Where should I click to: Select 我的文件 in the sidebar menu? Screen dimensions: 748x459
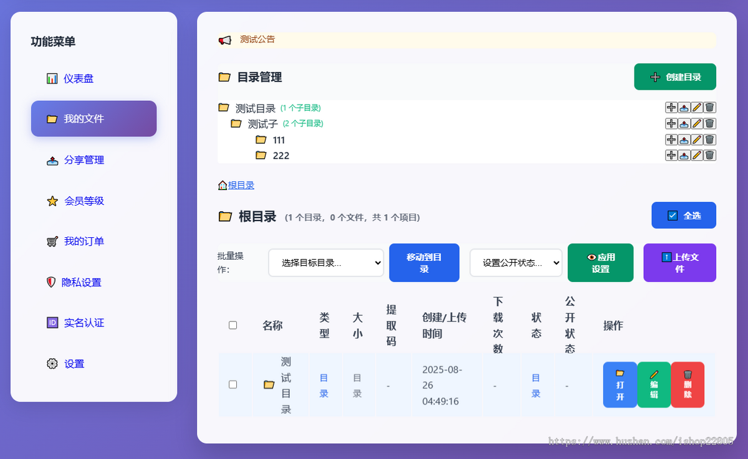tap(93, 118)
